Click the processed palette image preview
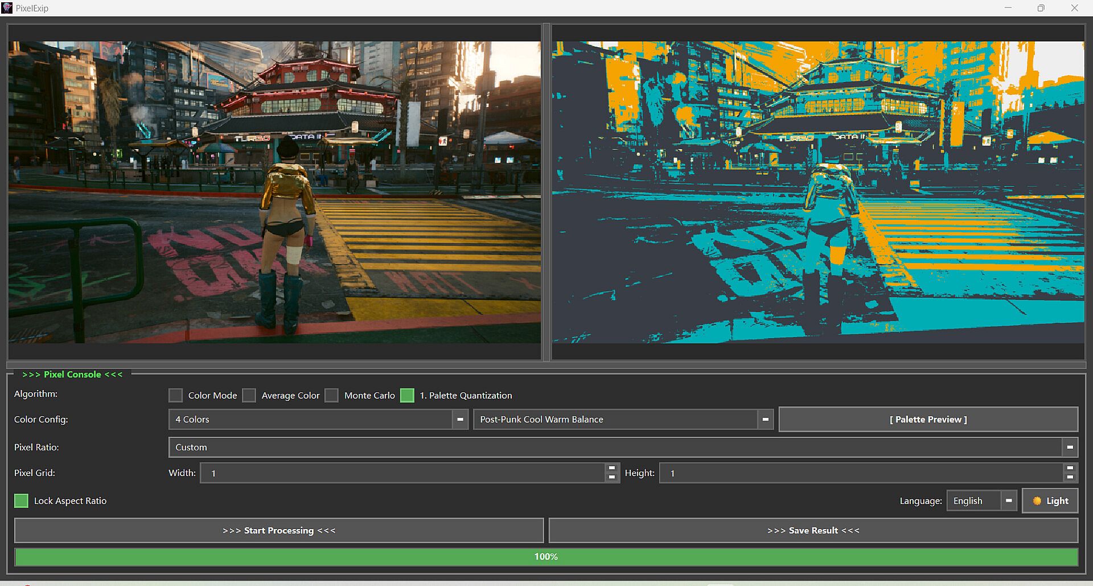Image resolution: width=1093 pixels, height=586 pixels. [x=818, y=192]
